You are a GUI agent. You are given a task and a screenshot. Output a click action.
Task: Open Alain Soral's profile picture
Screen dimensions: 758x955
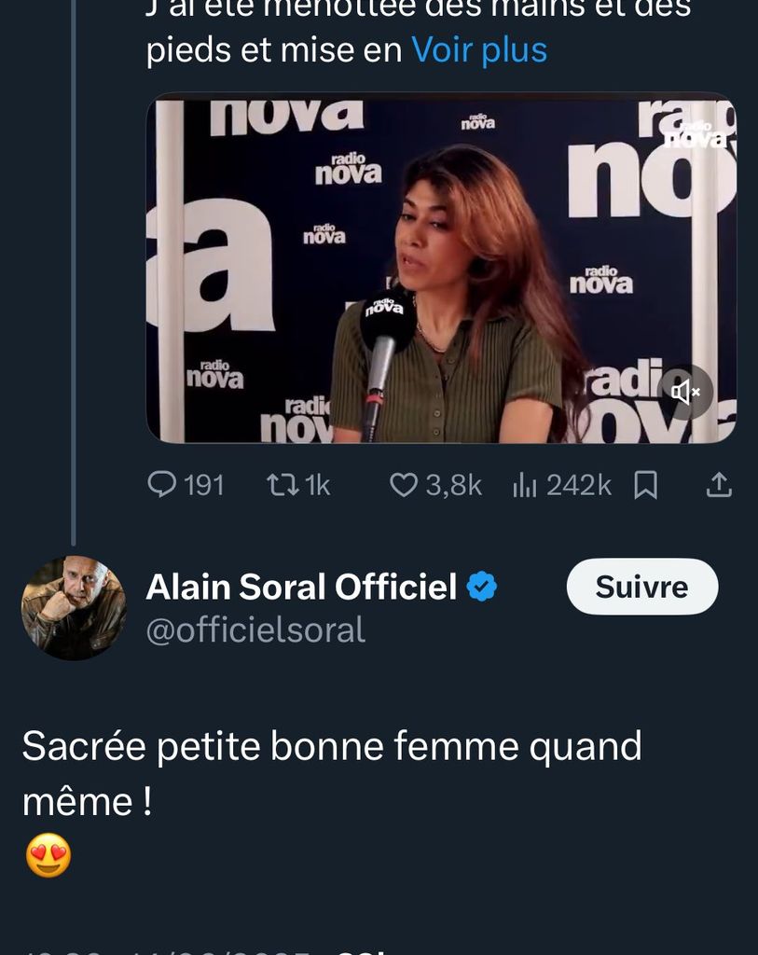pyautogui.click(x=74, y=607)
